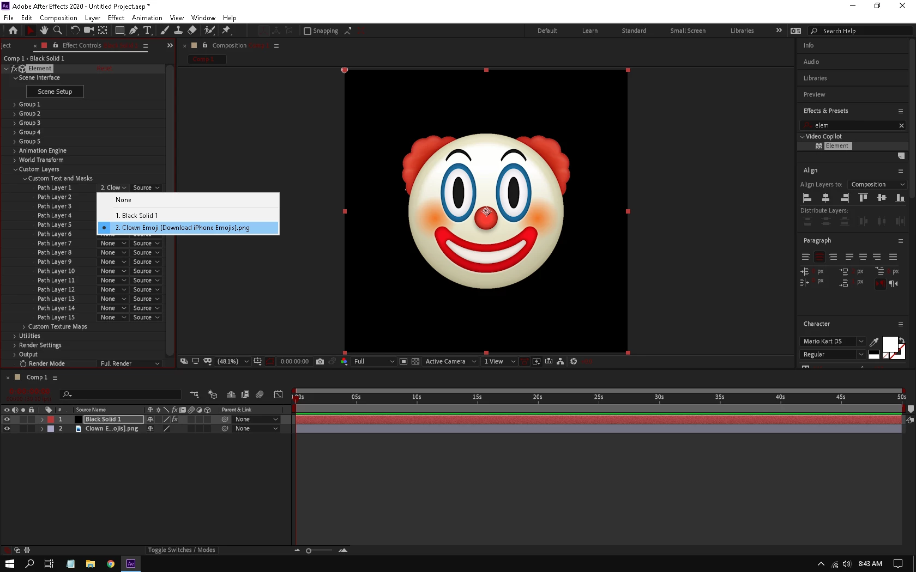Click the white fill color swatch

[x=890, y=344]
